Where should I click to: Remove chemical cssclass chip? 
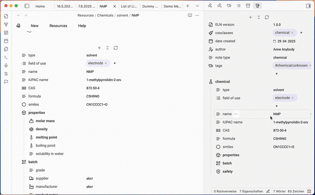tap(292, 33)
